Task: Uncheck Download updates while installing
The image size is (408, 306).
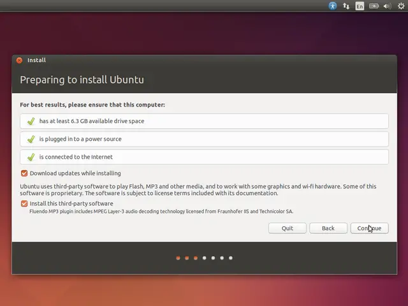Action: coord(24,173)
